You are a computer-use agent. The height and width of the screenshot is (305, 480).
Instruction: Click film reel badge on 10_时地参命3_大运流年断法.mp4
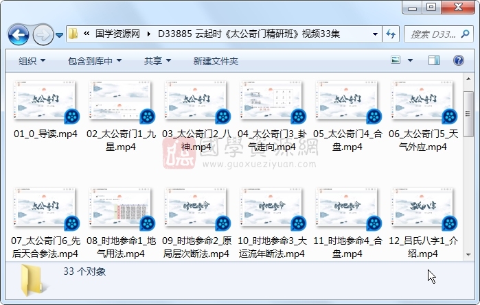[x=299, y=223]
